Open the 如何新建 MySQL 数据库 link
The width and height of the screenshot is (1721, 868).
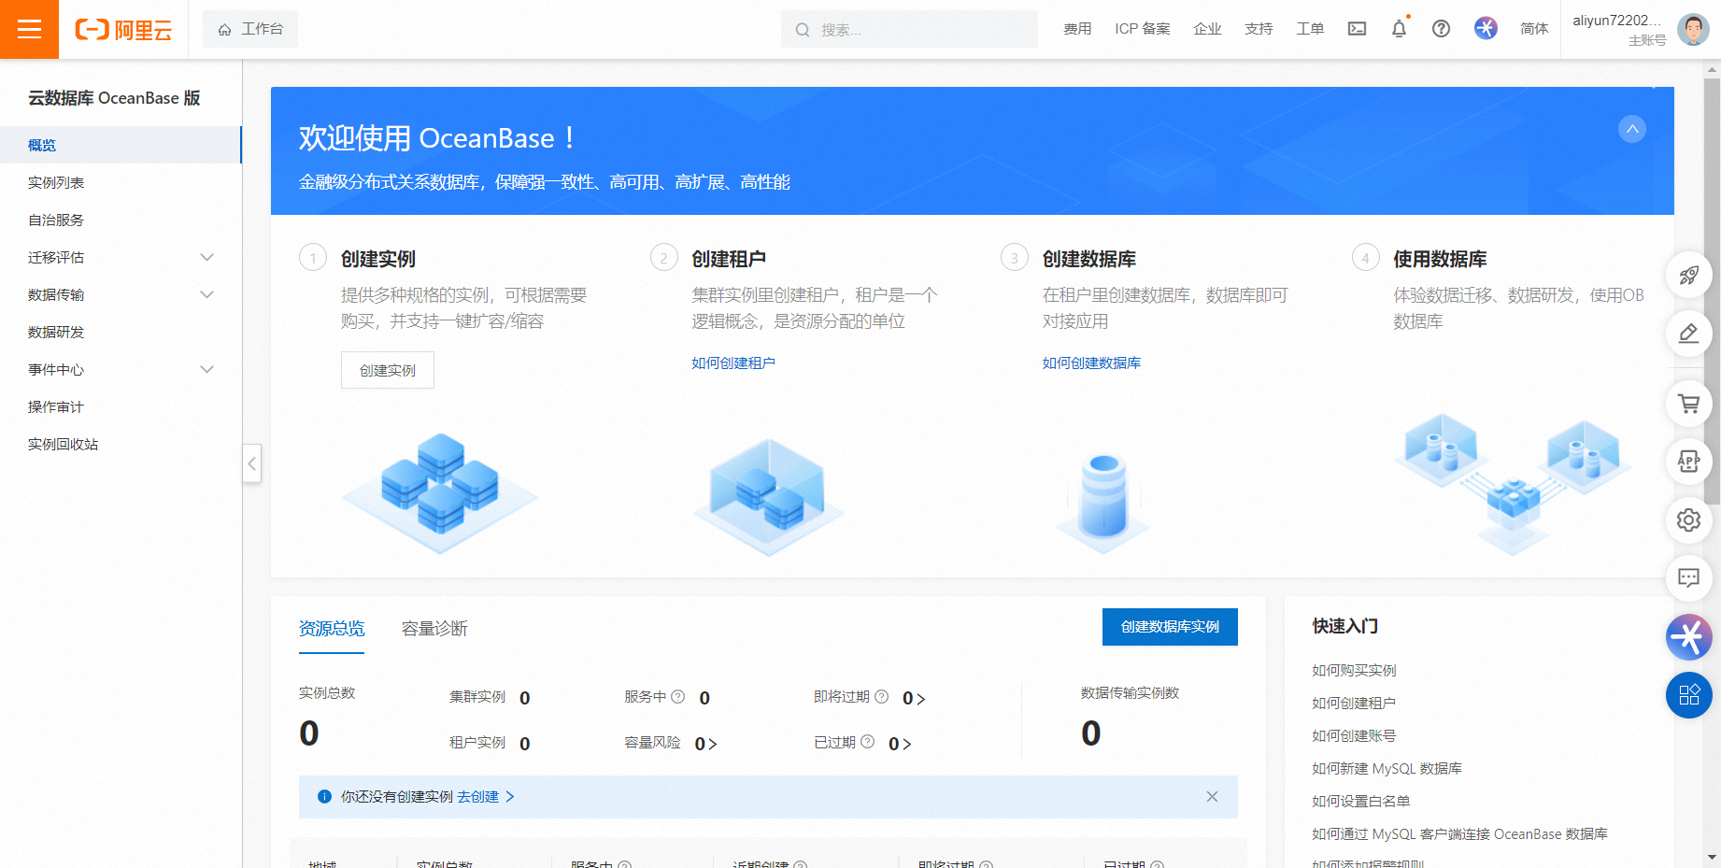point(1387,768)
